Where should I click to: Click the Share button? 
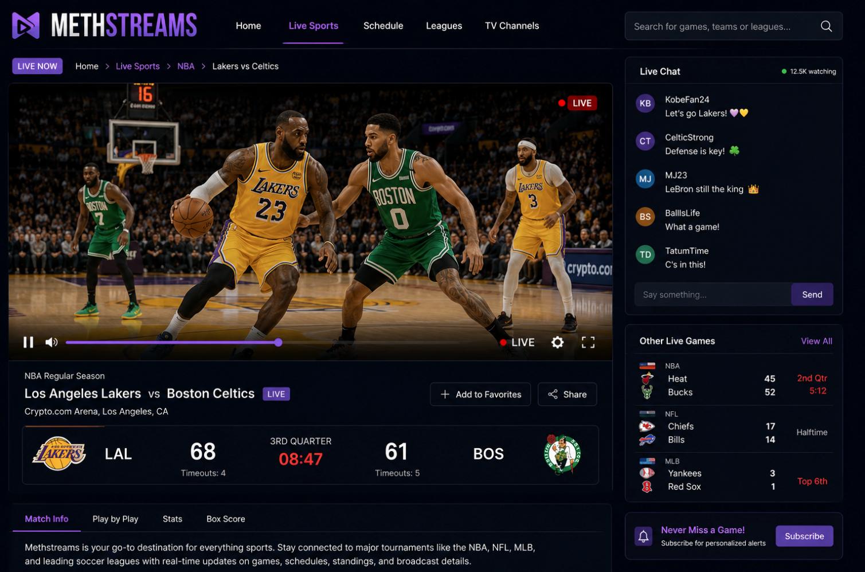[x=567, y=394]
